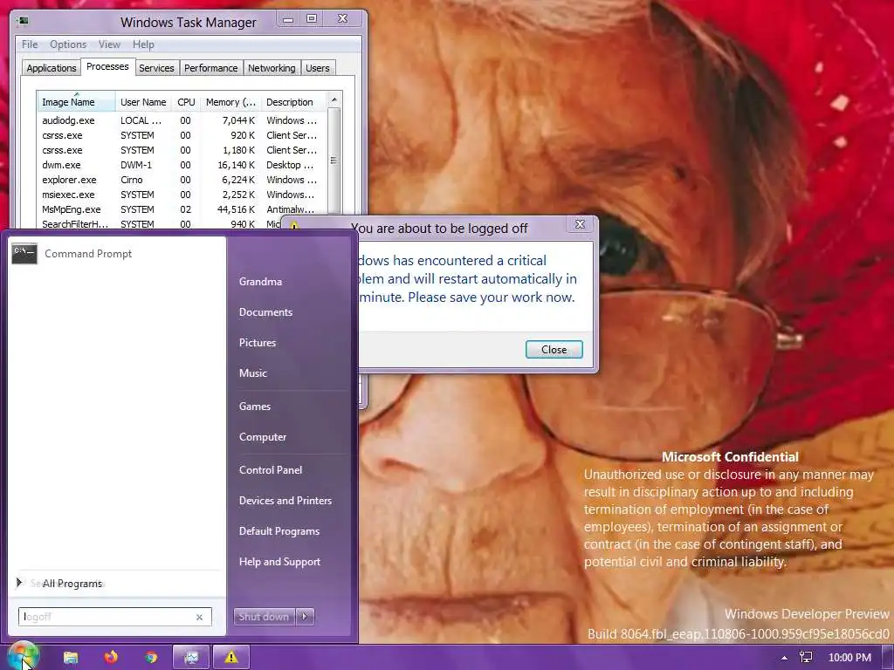Open the Grandma user folder link
This screenshot has height=670, width=894.
tap(260, 282)
